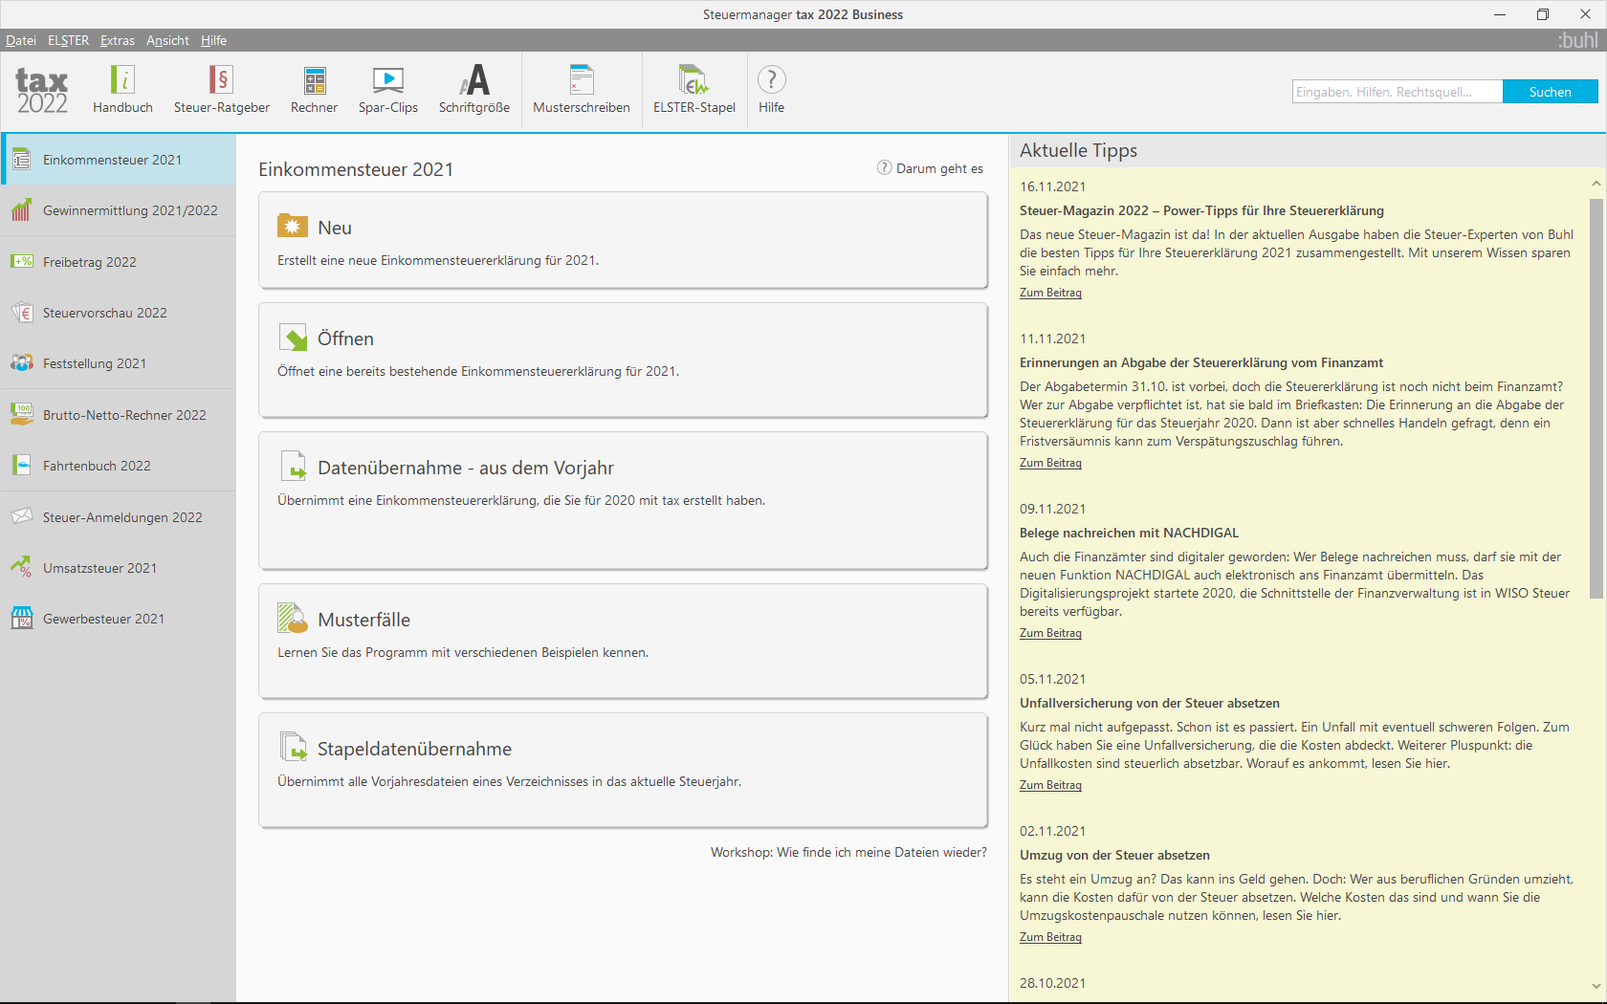Create new tax return with Neu
The width and height of the screenshot is (1607, 1004).
(623, 240)
